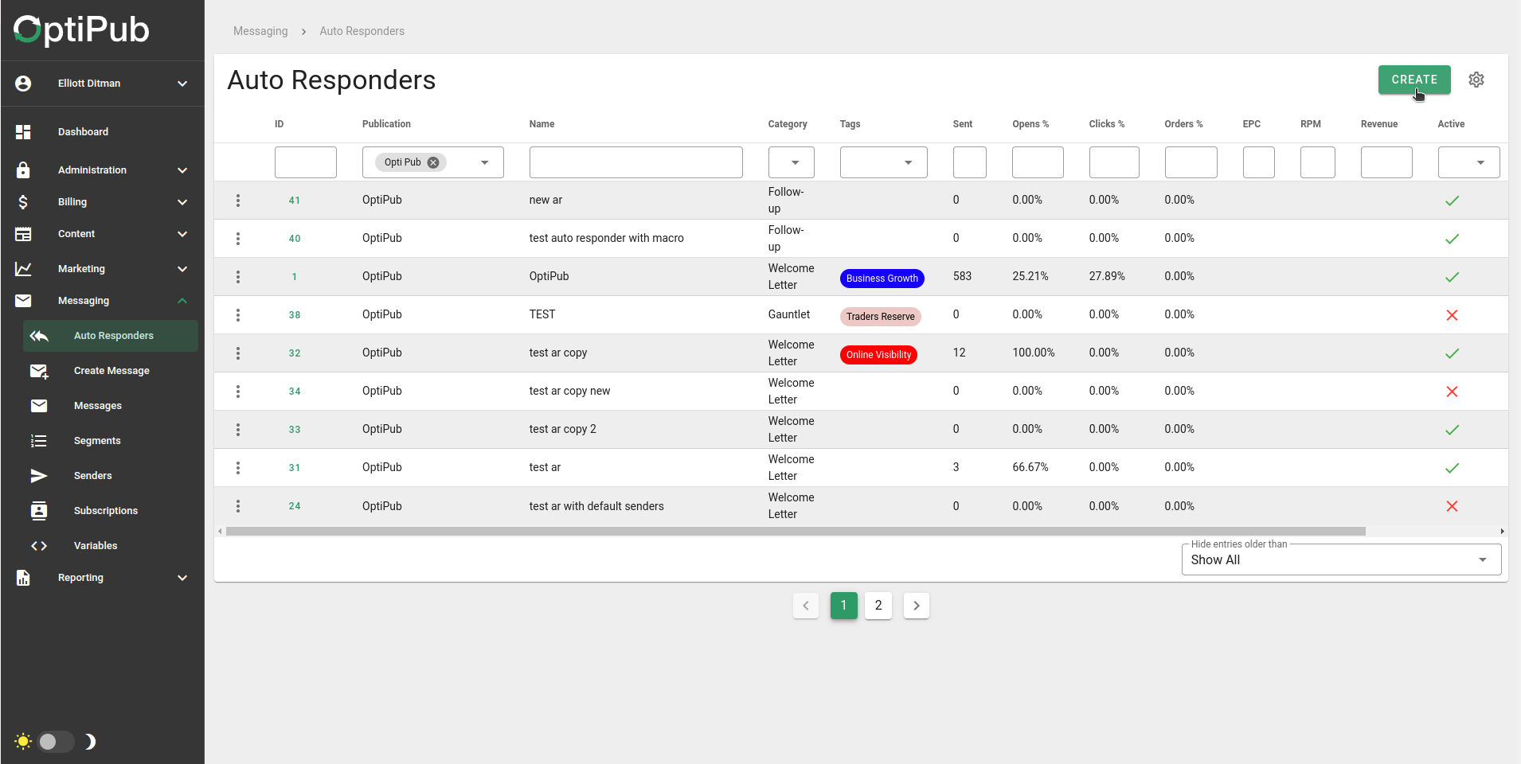This screenshot has width=1521, height=764.
Task: Click the Messaging breadcrumb link
Action: 260,31
